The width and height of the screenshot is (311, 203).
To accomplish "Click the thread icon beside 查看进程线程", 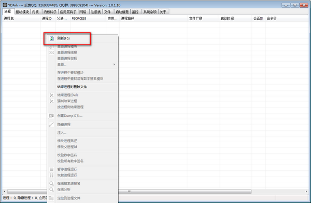I will pyautogui.click(x=51, y=52).
